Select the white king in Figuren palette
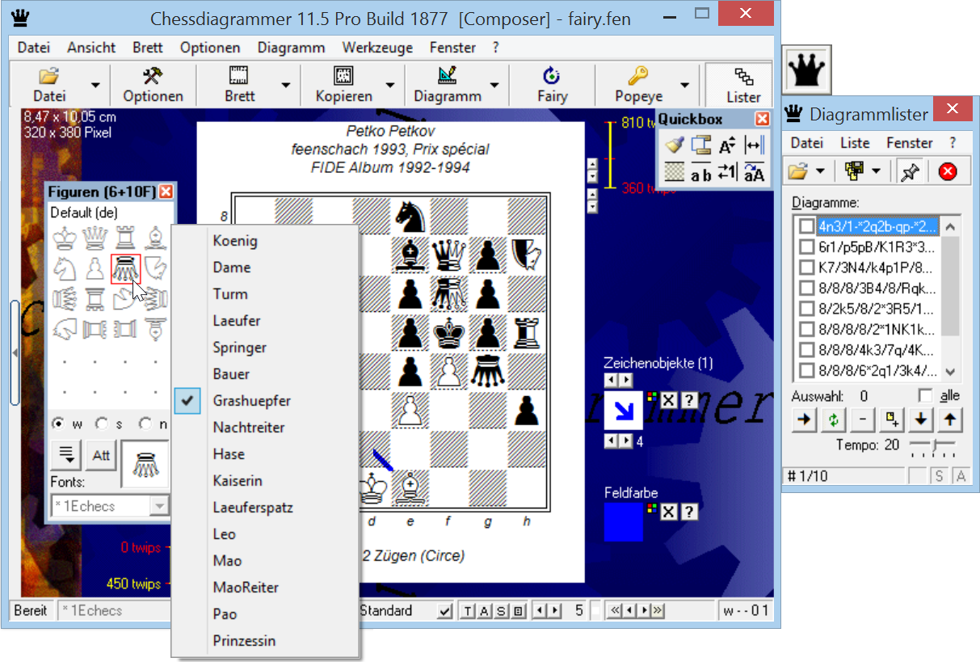Viewport: 980px width, 662px height. pos(65,238)
